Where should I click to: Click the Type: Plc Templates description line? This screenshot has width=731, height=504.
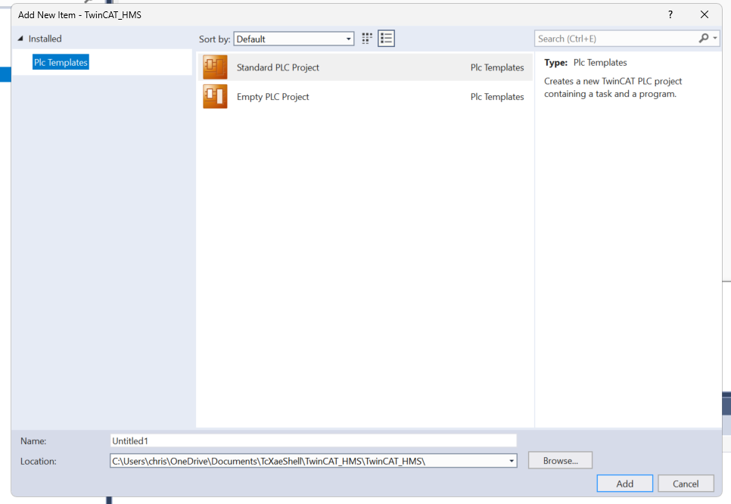point(586,63)
